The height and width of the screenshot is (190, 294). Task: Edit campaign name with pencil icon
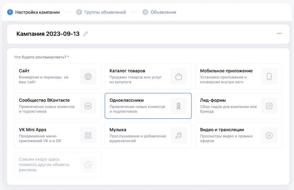coord(86,34)
